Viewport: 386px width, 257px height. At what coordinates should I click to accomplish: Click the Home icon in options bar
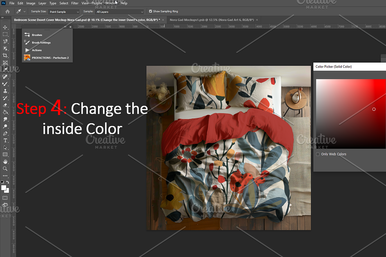7,12
